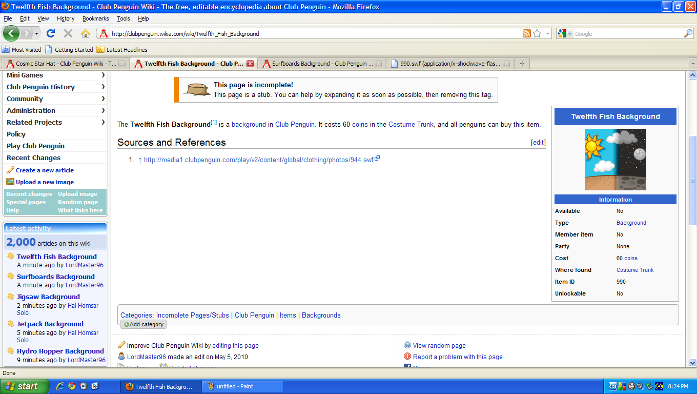Reload the current page
This screenshot has height=394, width=697.
pos(50,33)
